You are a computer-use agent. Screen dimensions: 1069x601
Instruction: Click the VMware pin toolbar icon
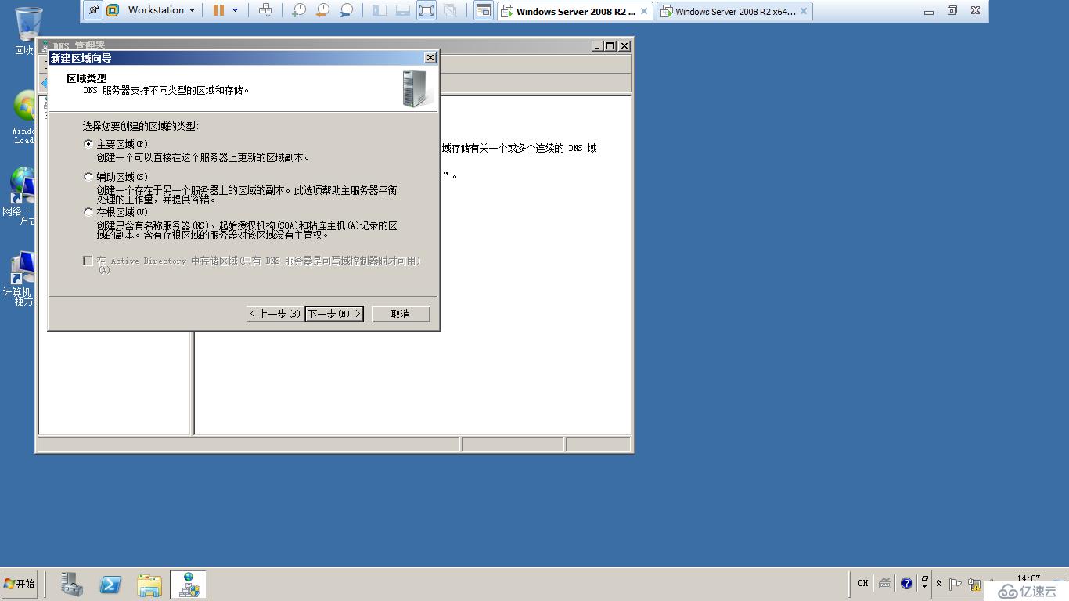coord(93,10)
